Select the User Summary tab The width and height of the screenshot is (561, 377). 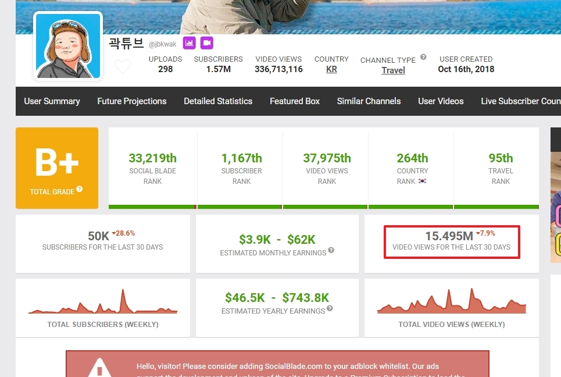pos(52,101)
